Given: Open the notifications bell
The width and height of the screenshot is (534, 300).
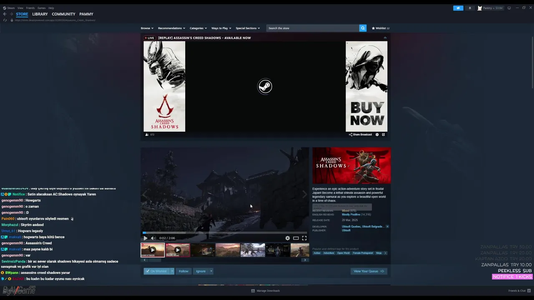Looking at the screenshot, I should 470,8.
